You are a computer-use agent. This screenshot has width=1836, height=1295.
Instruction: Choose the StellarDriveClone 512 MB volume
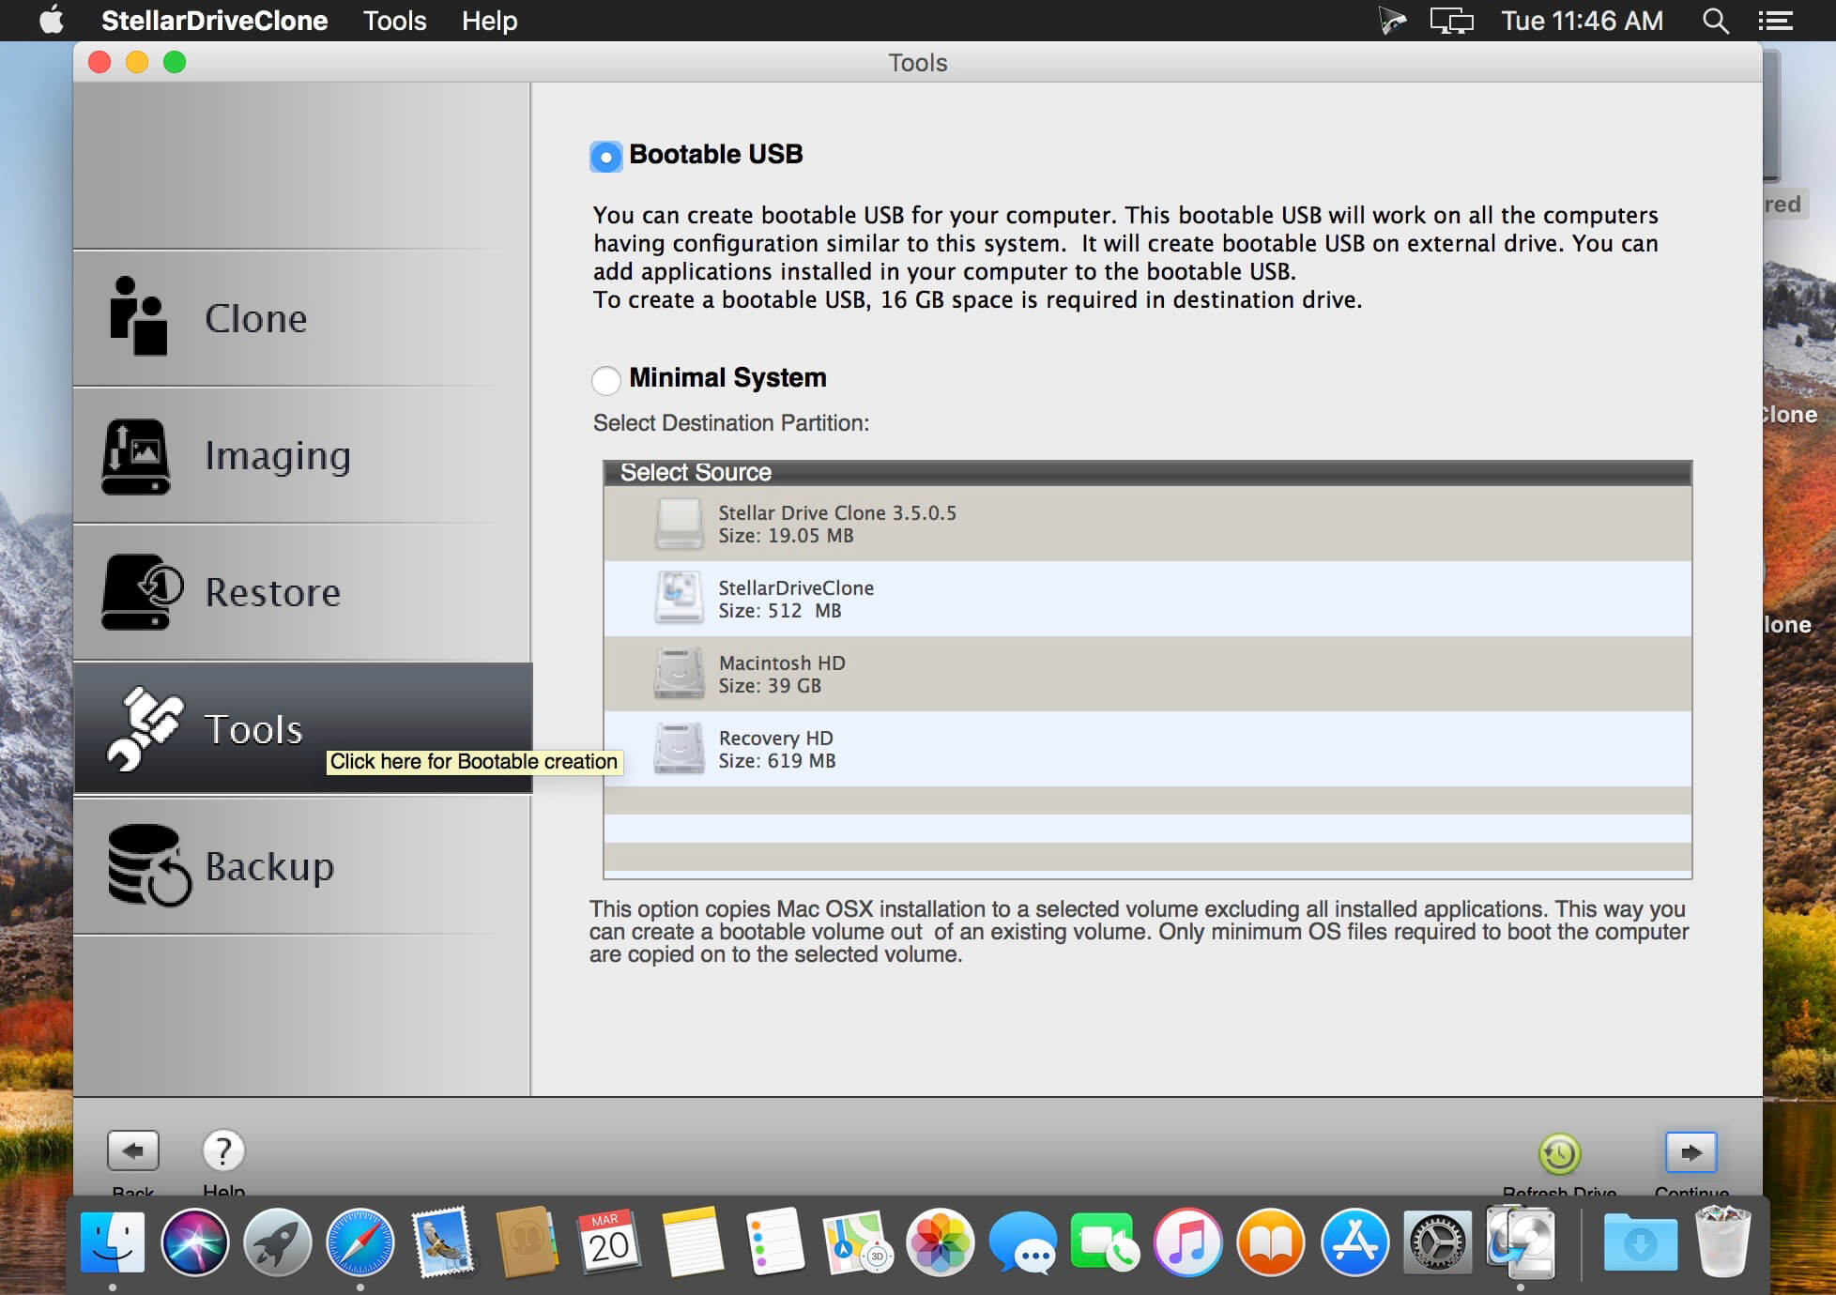coord(795,599)
